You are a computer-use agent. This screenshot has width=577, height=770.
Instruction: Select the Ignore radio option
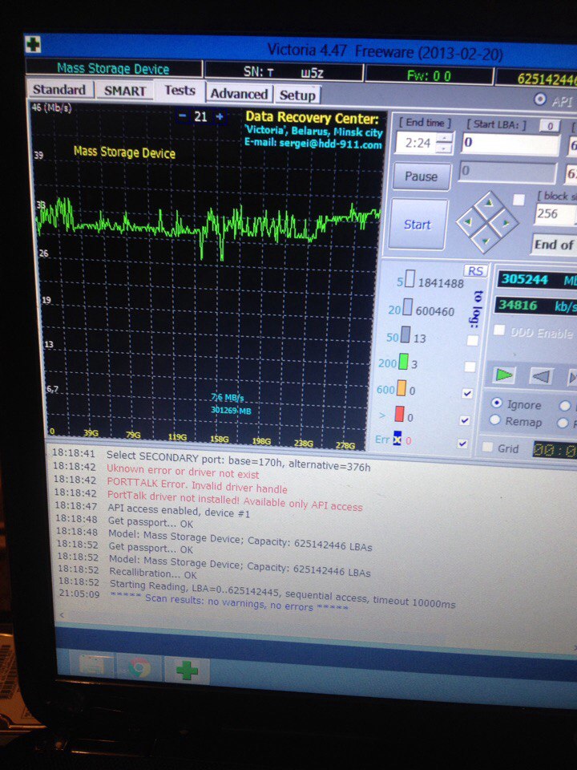pyautogui.click(x=497, y=403)
